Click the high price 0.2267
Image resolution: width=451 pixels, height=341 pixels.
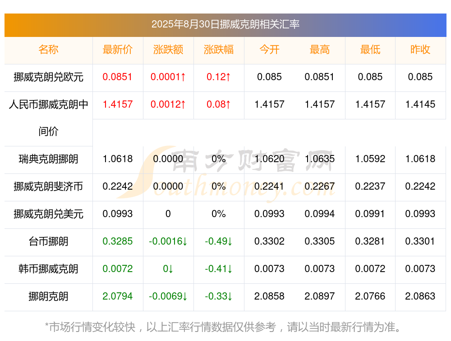click(320, 186)
